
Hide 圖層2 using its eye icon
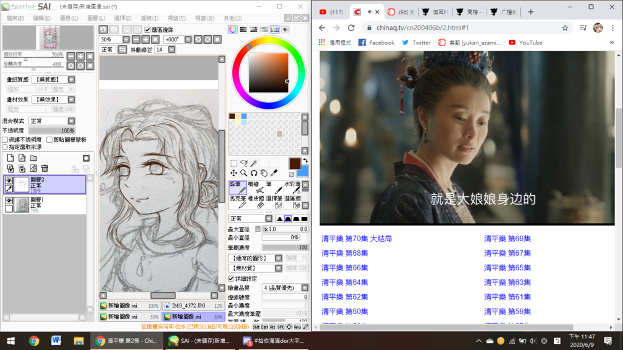(x=9, y=180)
